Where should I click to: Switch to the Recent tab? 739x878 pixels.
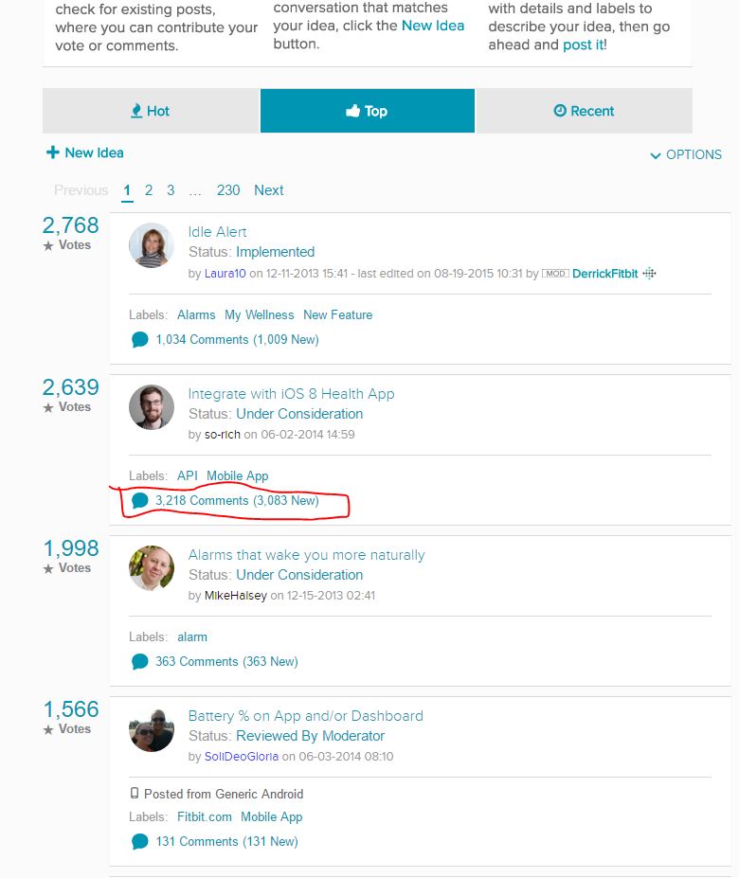click(x=584, y=111)
